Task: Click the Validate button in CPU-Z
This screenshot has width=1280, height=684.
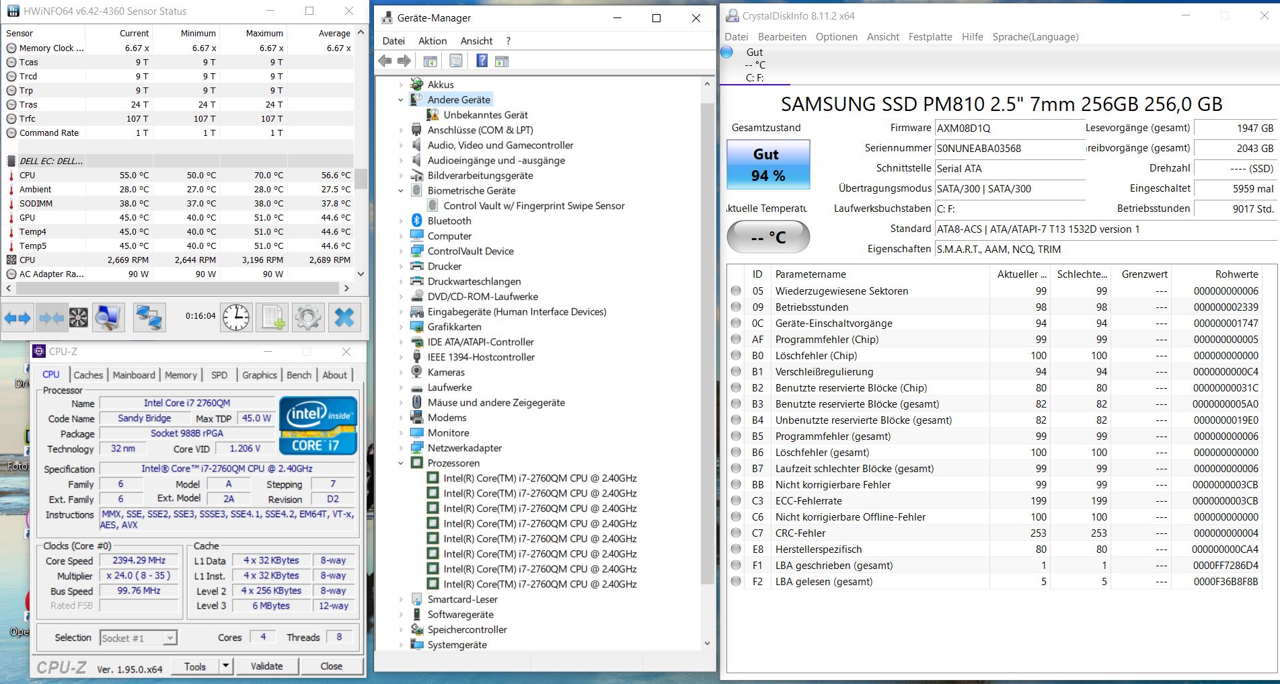Action: (x=266, y=667)
